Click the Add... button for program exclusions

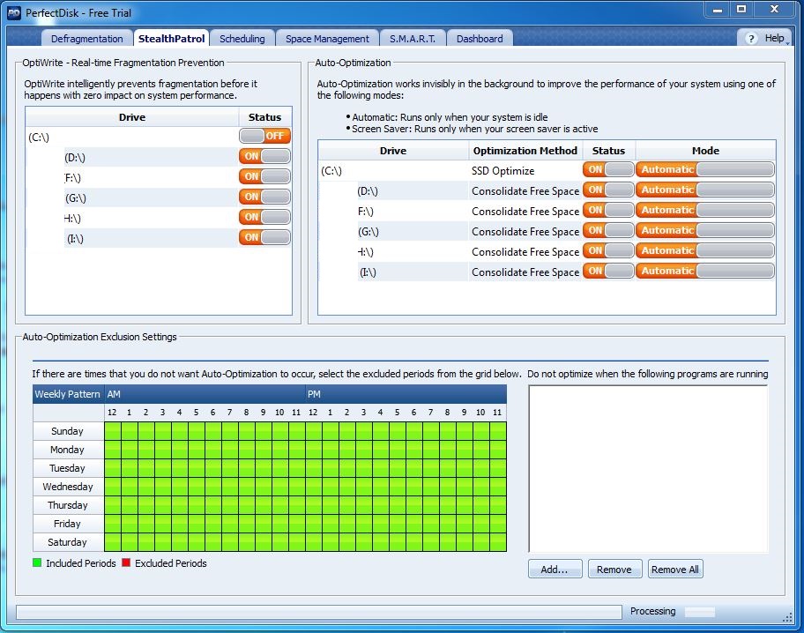click(555, 569)
